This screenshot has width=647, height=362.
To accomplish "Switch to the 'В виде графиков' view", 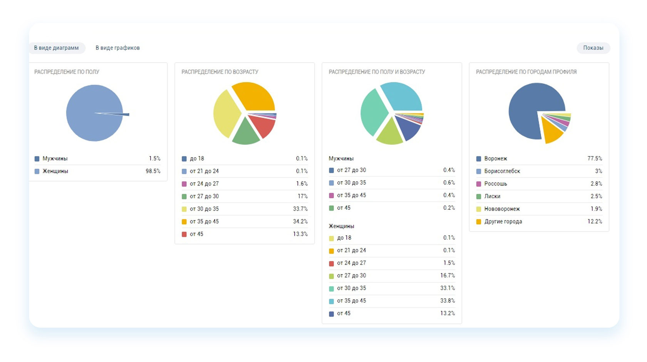I will [x=117, y=48].
